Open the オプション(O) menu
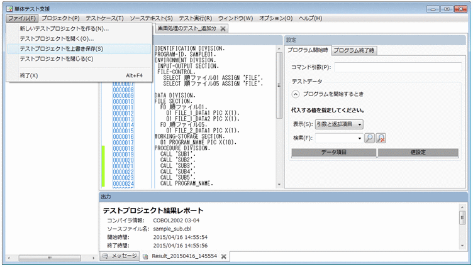Screen dimensions: 473x267 pyautogui.click(x=276, y=18)
